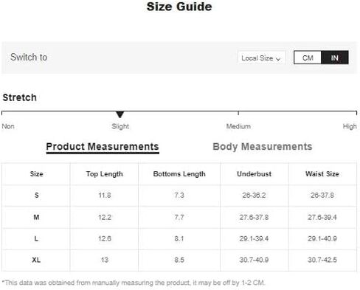
Task: Click the Underbust column header
Action: pyautogui.click(x=254, y=174)
